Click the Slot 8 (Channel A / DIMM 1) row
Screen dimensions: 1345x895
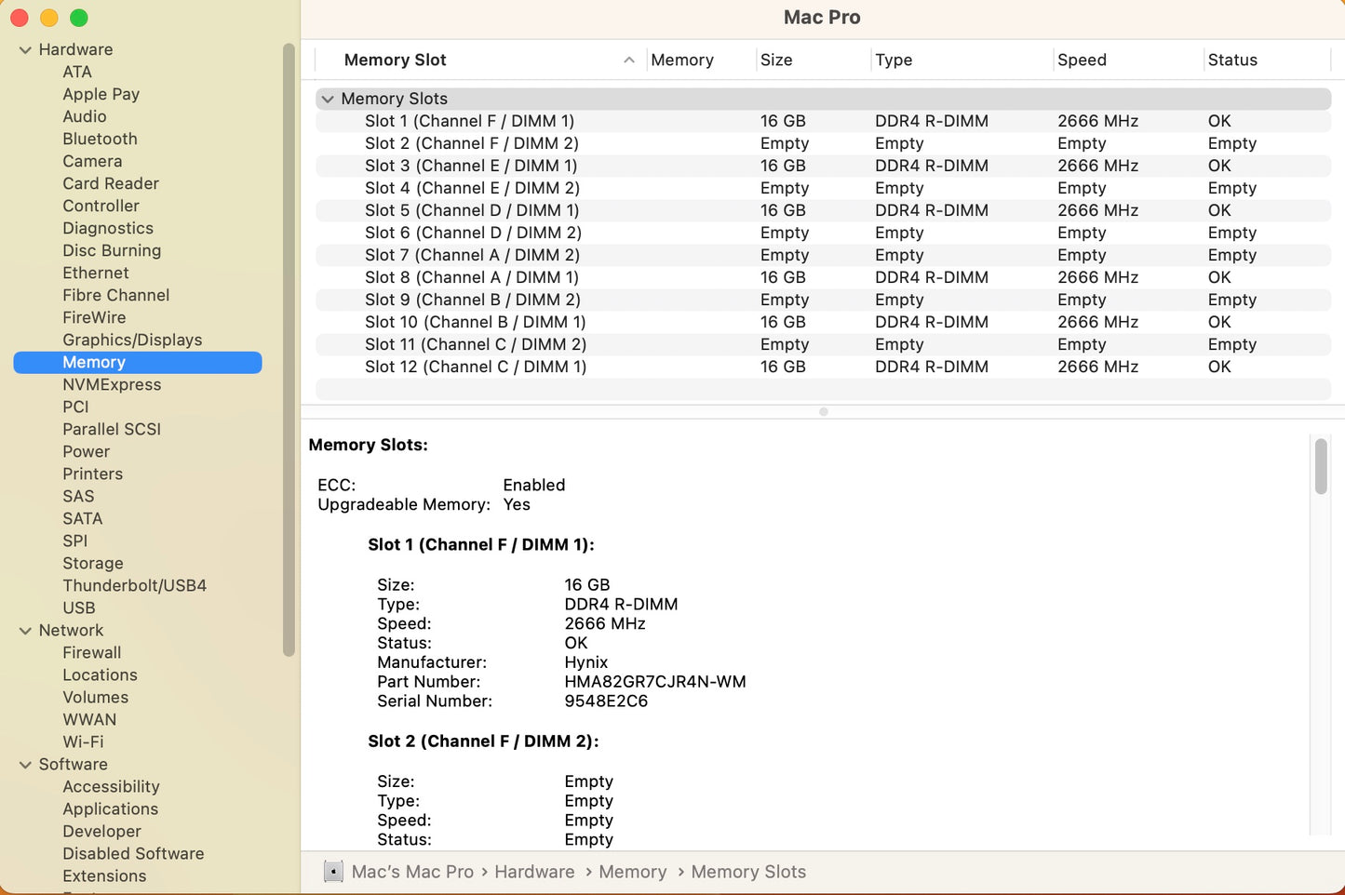471,277
